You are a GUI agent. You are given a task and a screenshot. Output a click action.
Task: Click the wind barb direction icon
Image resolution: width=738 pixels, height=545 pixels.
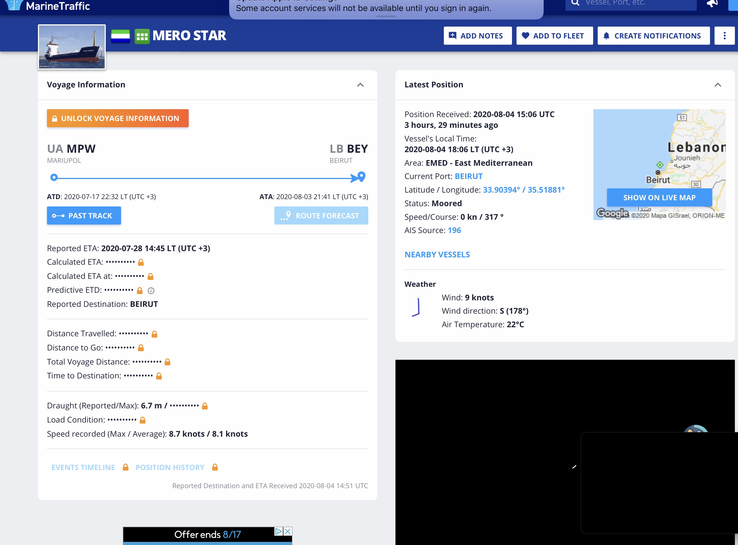[416, 307]
